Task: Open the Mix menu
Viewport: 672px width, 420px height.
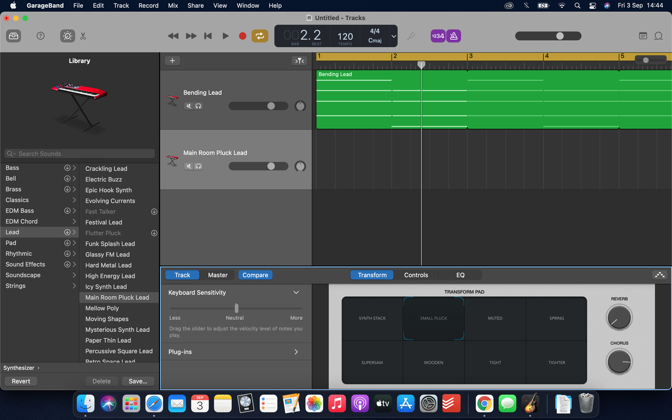Action: click(x=173, y=6)
